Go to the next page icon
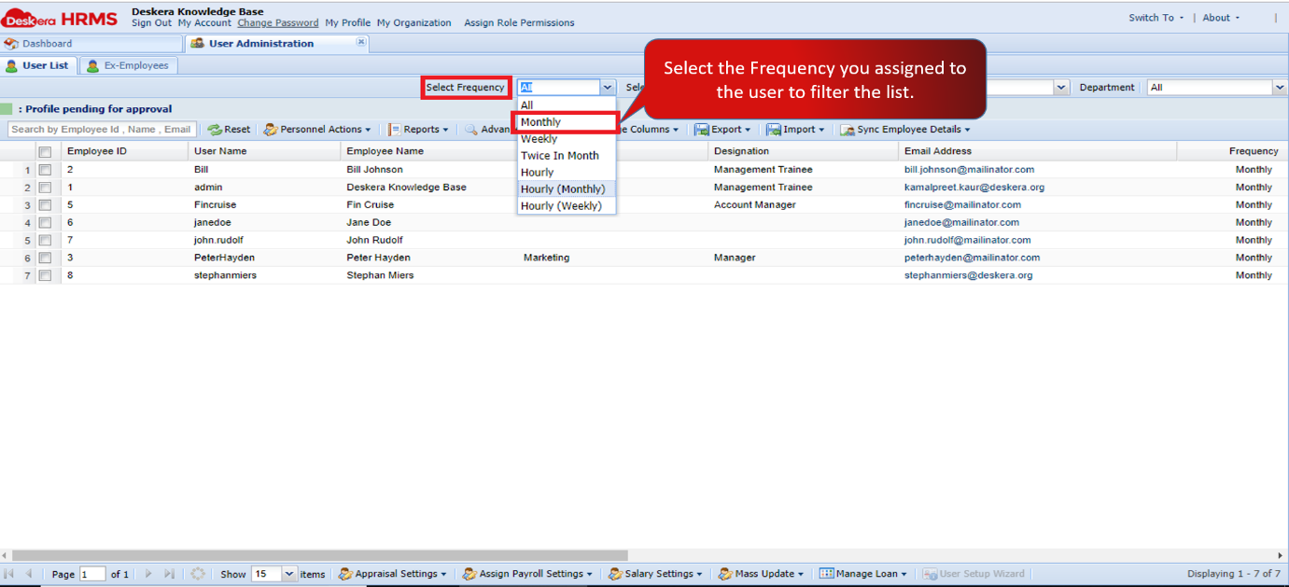Screen dimensions: 1289x587 tap(148, 574)
